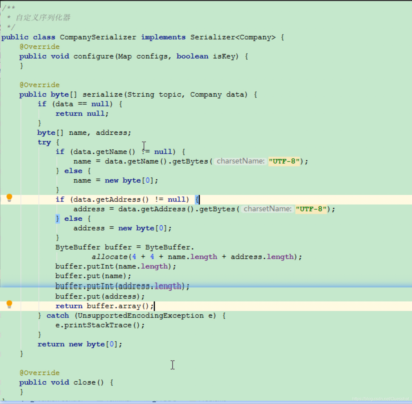Select the CompanySerializer class name
This screenshot has width=412, height=404.
98,37
